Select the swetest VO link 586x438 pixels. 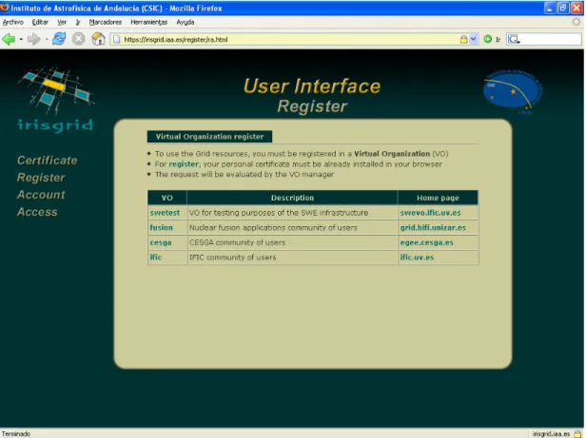165,213
